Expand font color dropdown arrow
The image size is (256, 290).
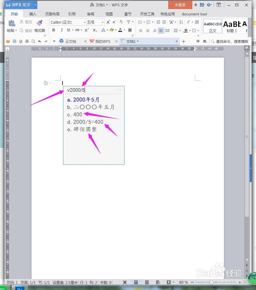[x=124, y=30]
